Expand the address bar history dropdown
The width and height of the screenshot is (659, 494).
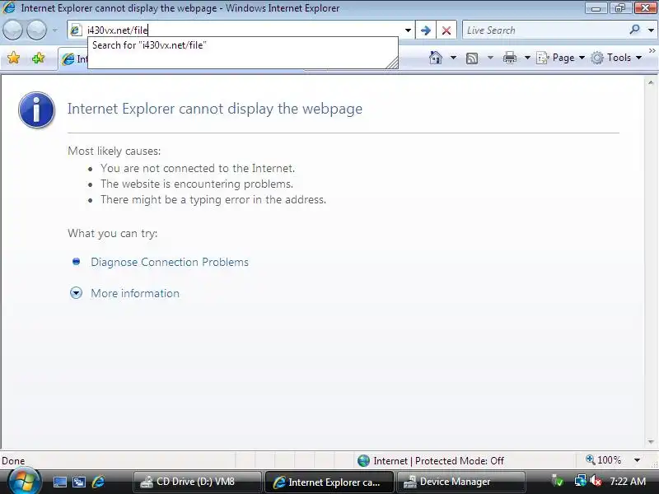[408, 30]
